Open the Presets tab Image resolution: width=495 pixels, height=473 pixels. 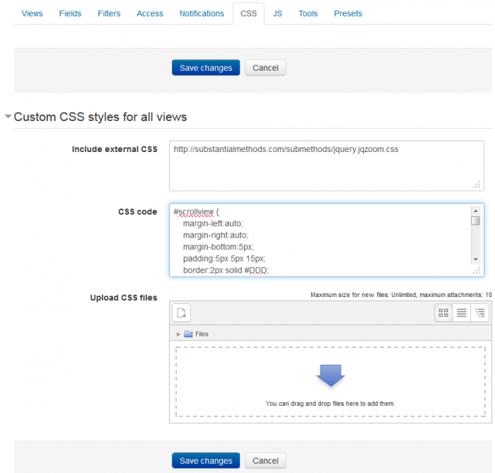(347, 13)
